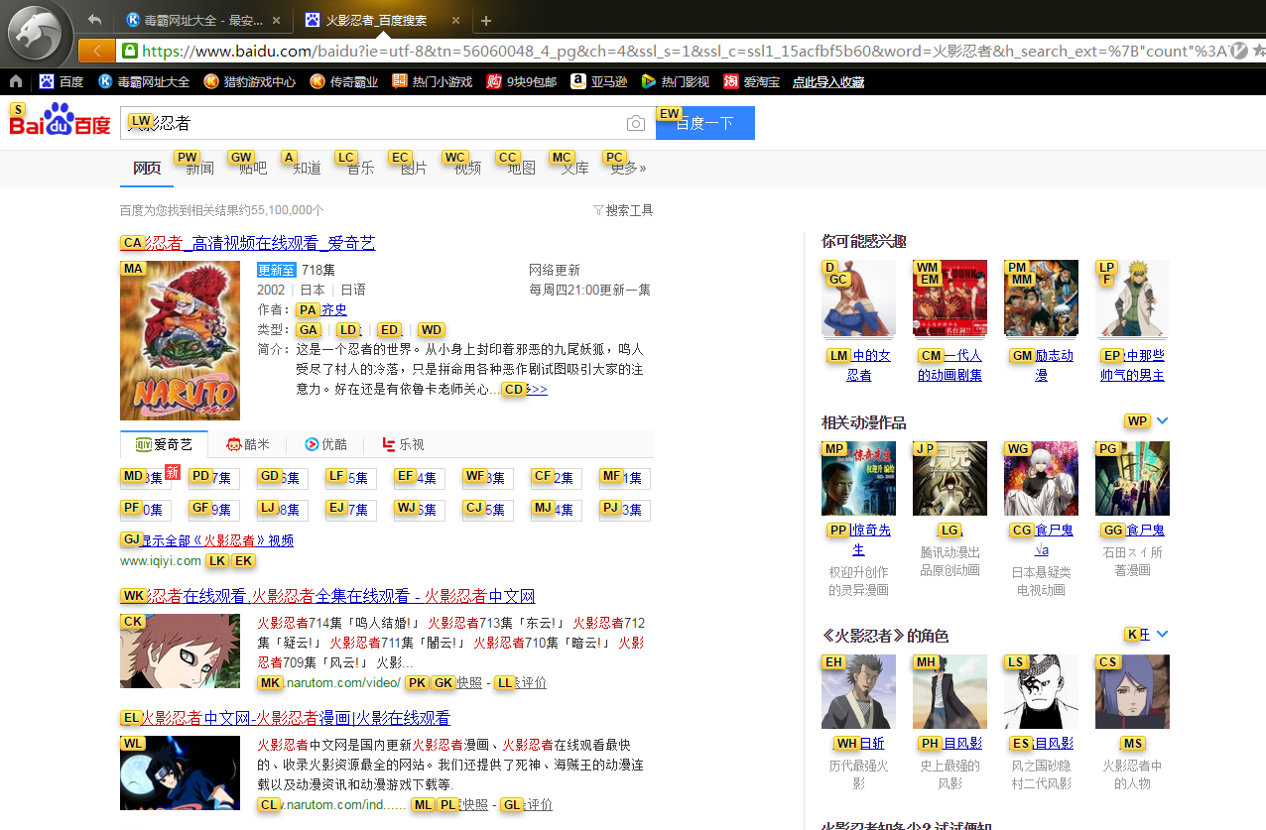
Task: Open the 帅气的男主 recommendation link
Action: click(x=1132, y=365)
